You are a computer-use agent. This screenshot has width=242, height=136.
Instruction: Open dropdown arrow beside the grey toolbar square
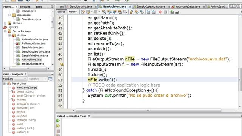(x=99, y=12)
